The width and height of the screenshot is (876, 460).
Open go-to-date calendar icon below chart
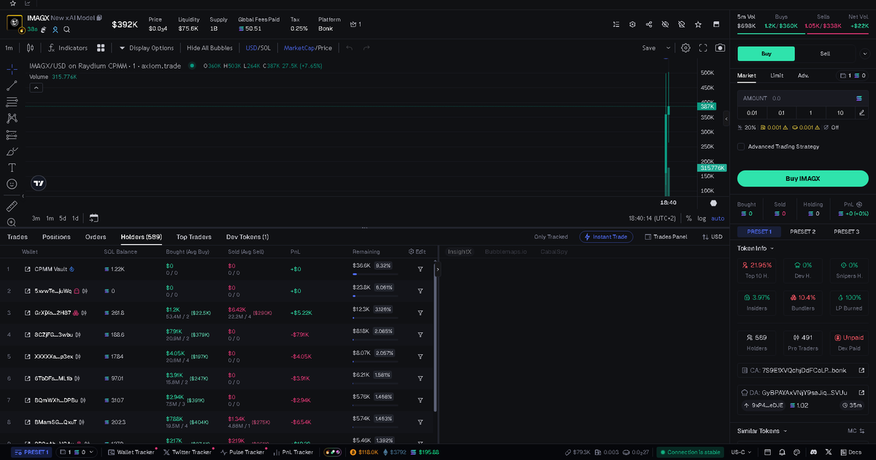(93, 218)
